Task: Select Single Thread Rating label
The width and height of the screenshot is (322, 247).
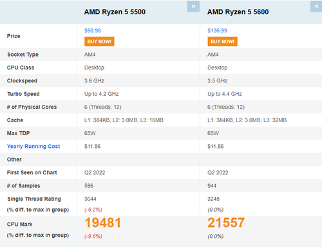Action: (34, 199)
